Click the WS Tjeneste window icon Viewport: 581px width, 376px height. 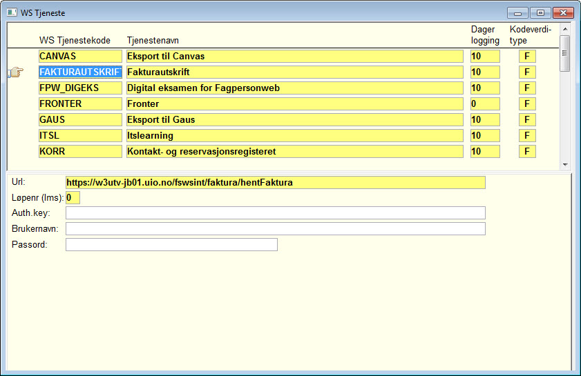[12, 12]
